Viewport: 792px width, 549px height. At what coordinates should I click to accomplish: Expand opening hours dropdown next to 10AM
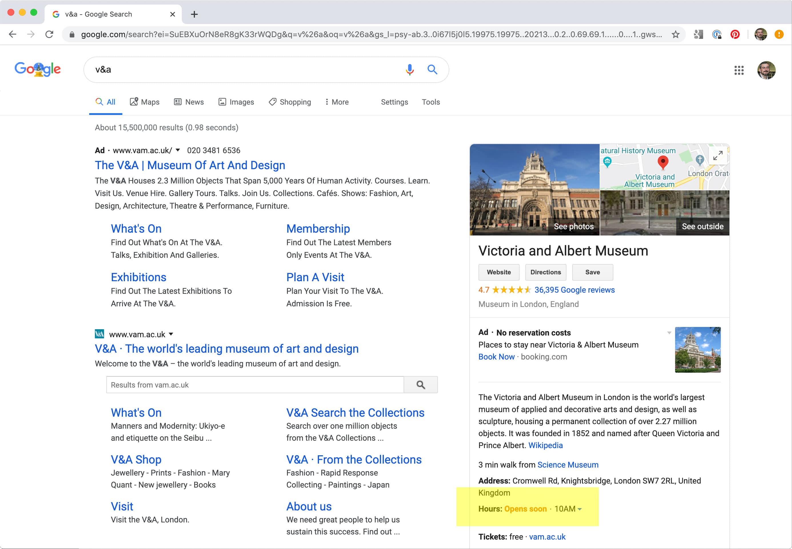click(580, 509)
